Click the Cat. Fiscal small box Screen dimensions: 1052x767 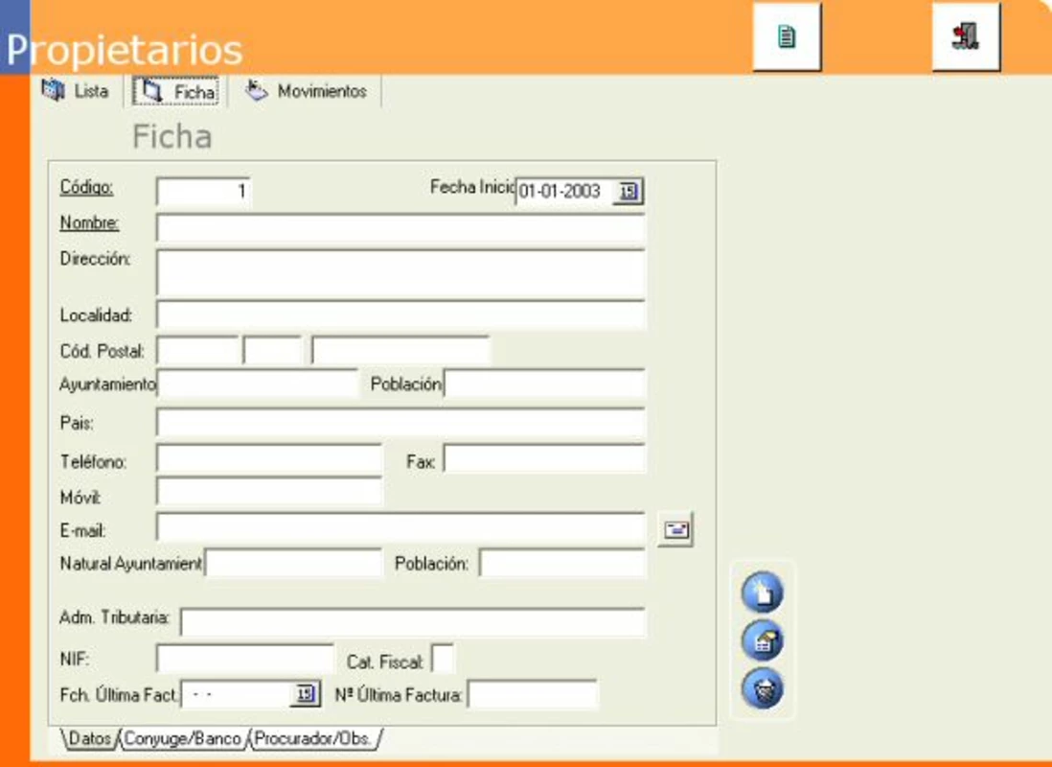click(443, 659)
